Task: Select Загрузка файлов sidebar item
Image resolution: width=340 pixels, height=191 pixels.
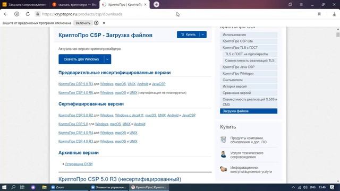Action: point(249,111)
